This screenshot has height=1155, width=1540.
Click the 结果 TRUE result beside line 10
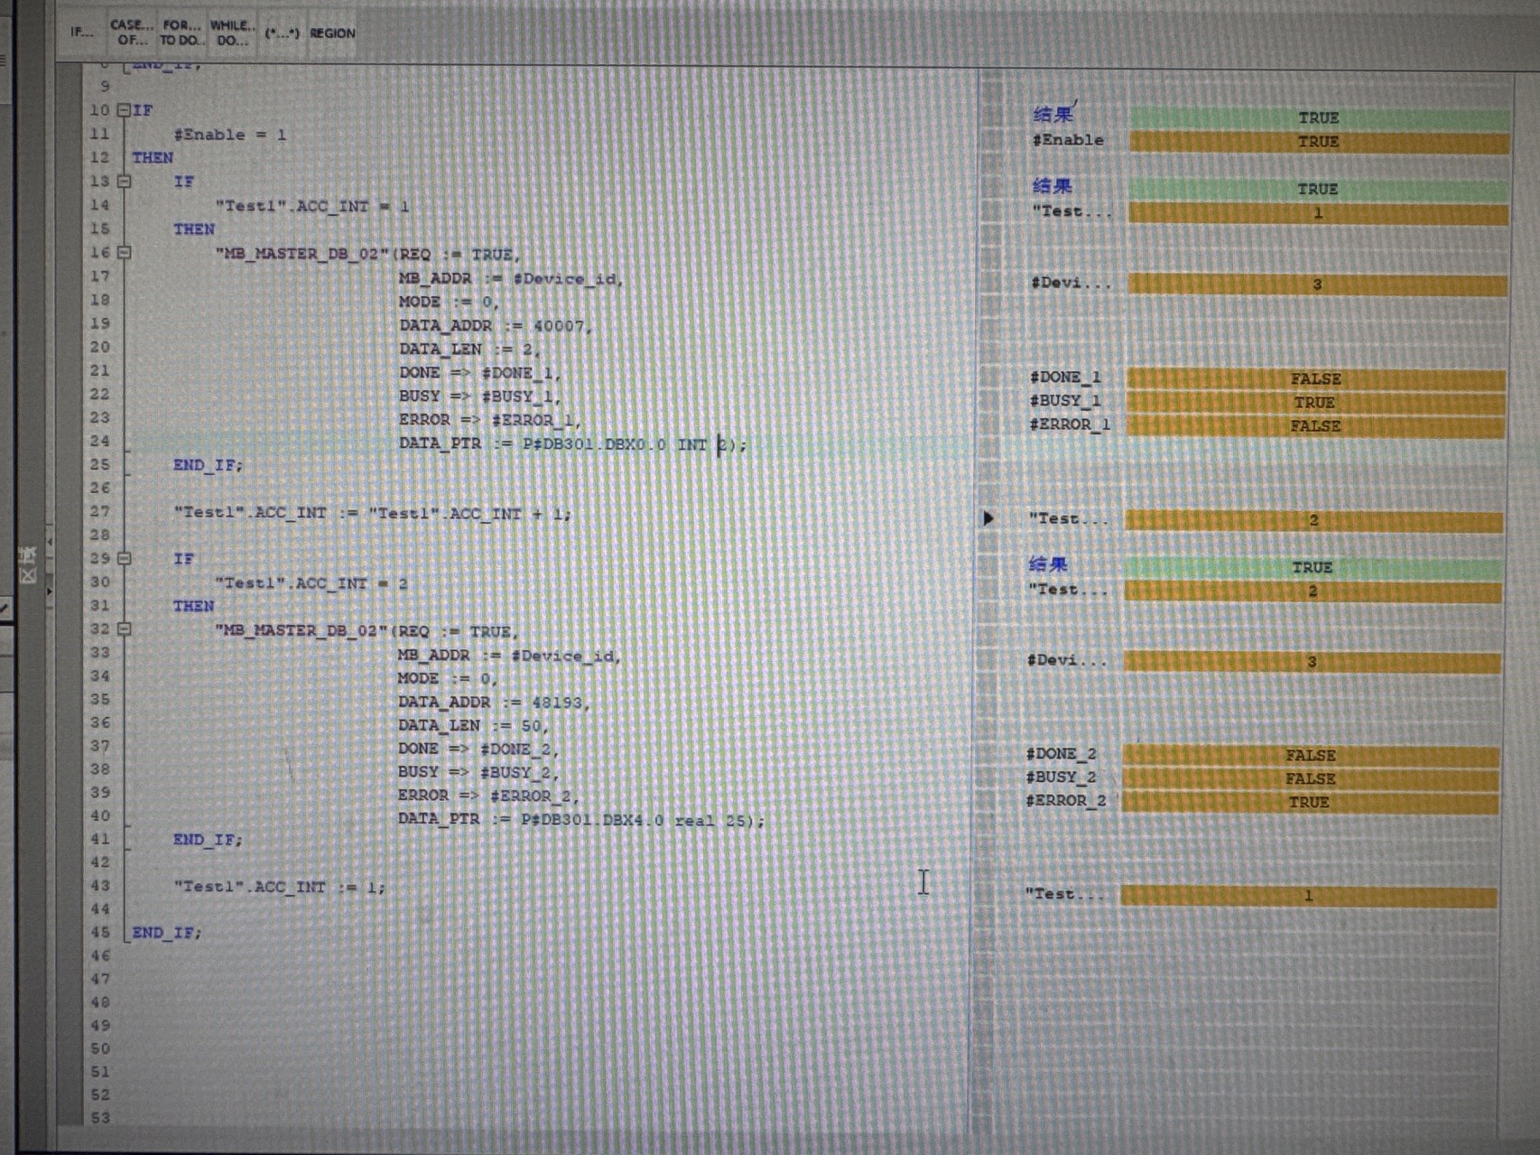click(x=1319, y=117)
